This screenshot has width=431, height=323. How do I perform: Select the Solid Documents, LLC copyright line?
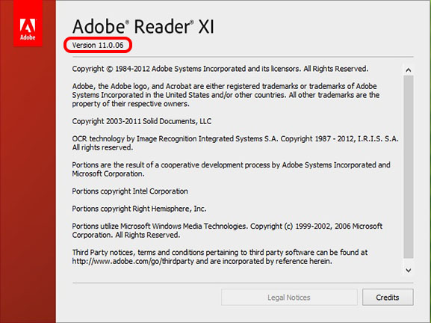142,121
